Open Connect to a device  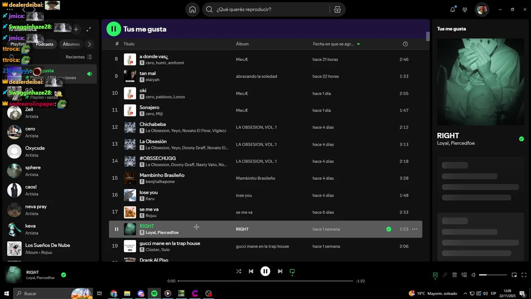pyautogui.click(x=464, y=275)
